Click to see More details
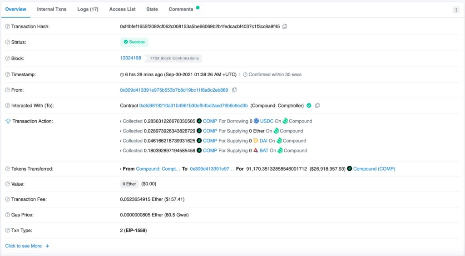Image resolution: width=465 pixels, height=256 pixels. 27,246
